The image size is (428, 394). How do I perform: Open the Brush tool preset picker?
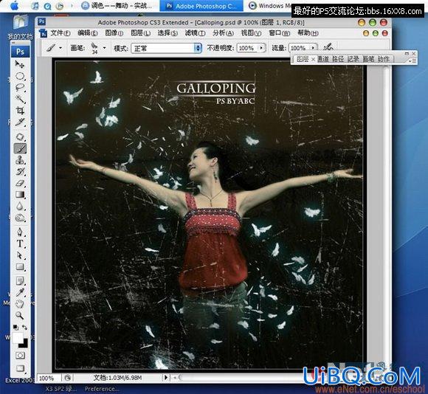coord(54,48)
